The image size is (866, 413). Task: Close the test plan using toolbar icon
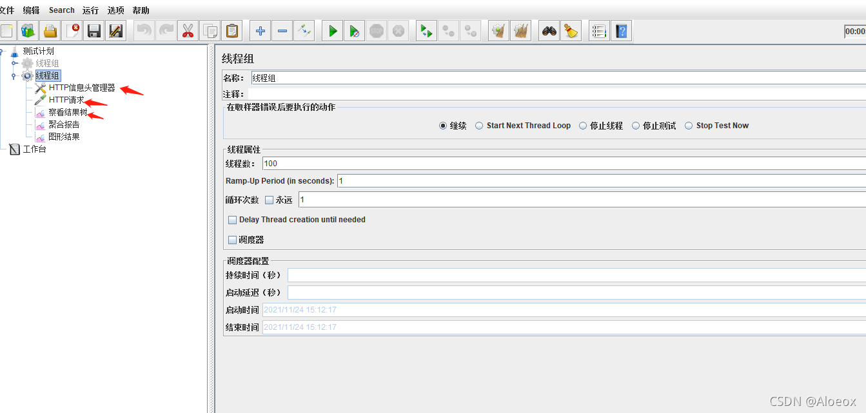click(72, 30)
